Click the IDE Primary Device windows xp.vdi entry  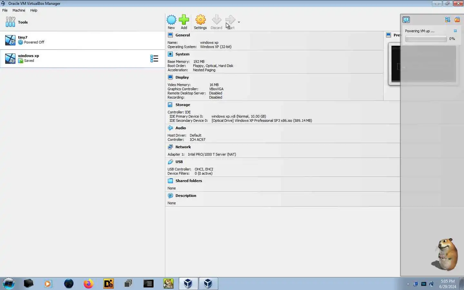pos(239,116)
